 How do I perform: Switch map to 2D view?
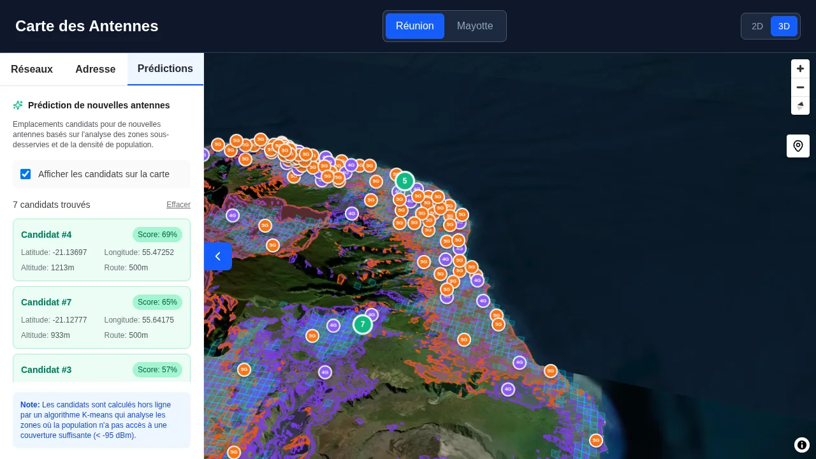757,26
